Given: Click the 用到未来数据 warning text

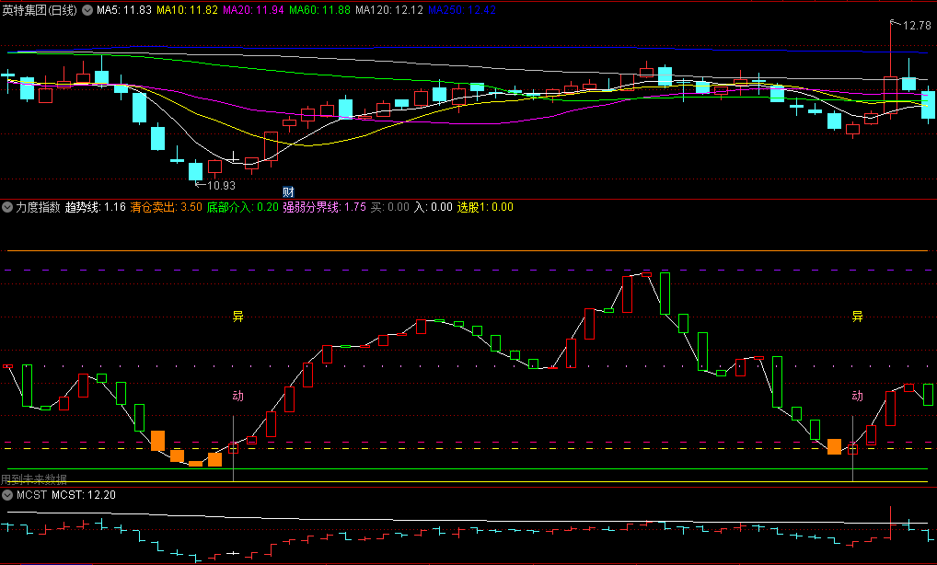Looking at the screenshot, I should pyautogui.click(x=34, y=479).
